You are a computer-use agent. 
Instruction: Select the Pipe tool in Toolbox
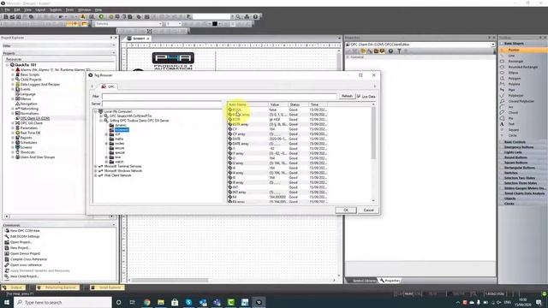pos(512,90)
